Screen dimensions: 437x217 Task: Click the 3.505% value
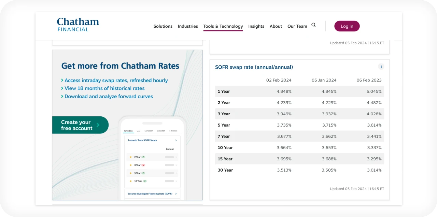coord(329,170)
